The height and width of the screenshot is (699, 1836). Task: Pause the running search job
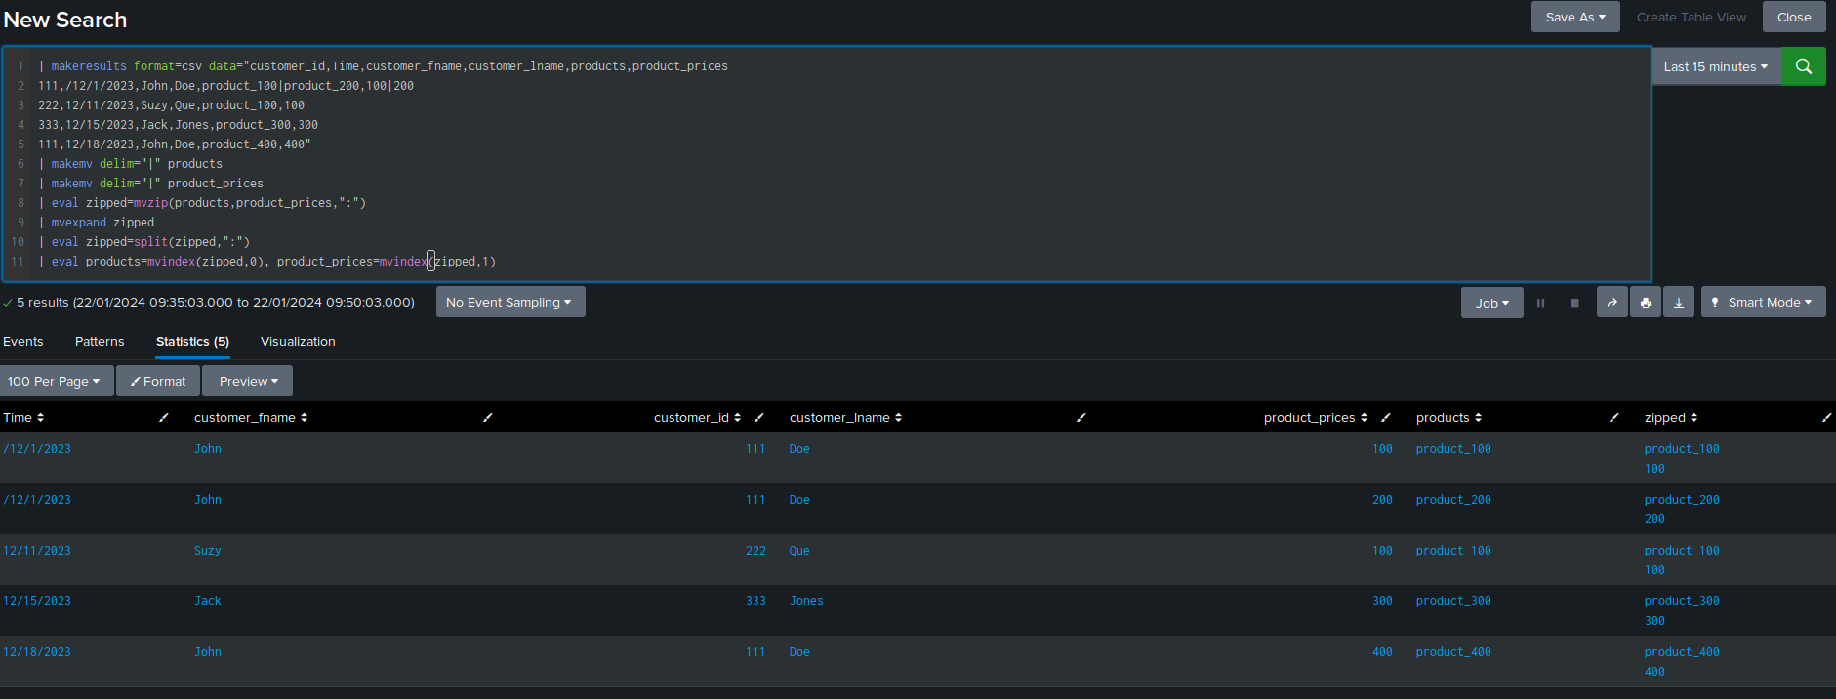pyautogui.click(x=1540, y=303)
